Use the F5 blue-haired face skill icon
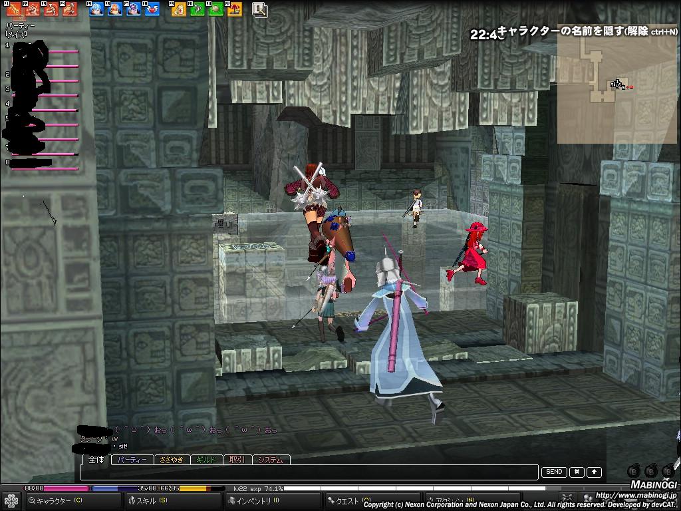 (x=96, y=9)
